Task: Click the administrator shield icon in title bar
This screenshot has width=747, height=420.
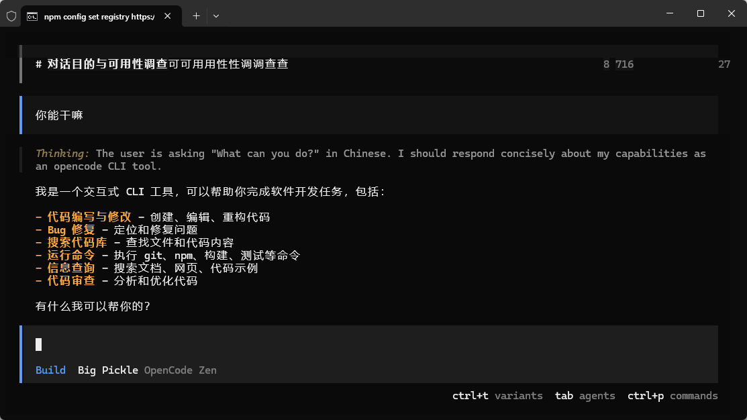Action: [x=11, y=15]
